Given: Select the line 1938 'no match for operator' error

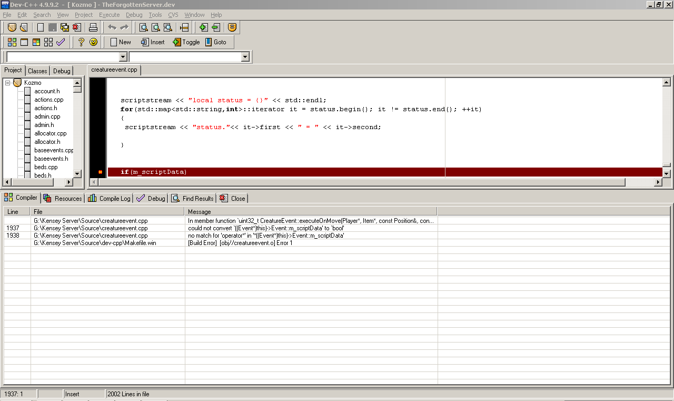Looking at the screenshot, I should pyautogui.click(x=337, y=236).
